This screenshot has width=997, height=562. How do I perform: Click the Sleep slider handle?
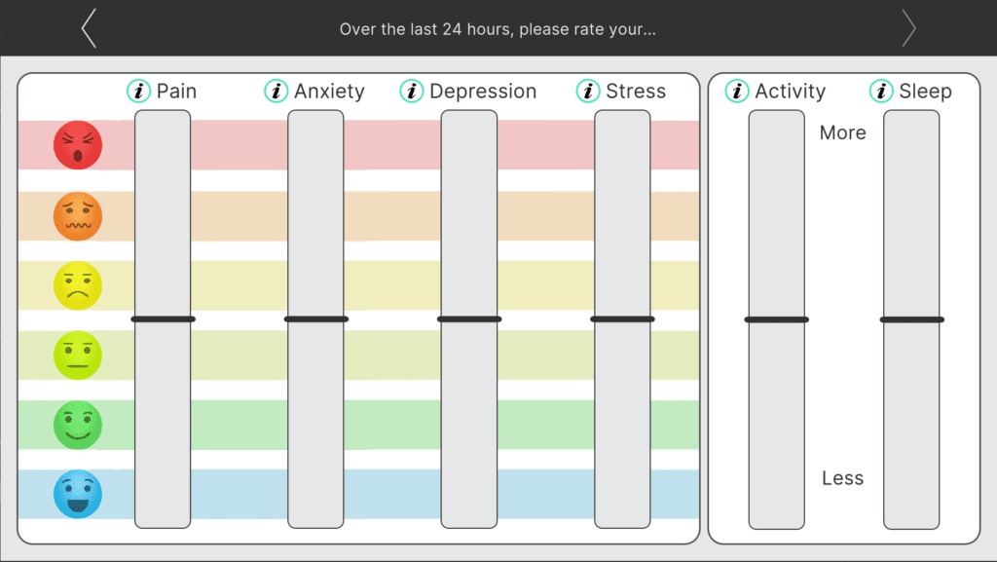click(x=911, y=319)
